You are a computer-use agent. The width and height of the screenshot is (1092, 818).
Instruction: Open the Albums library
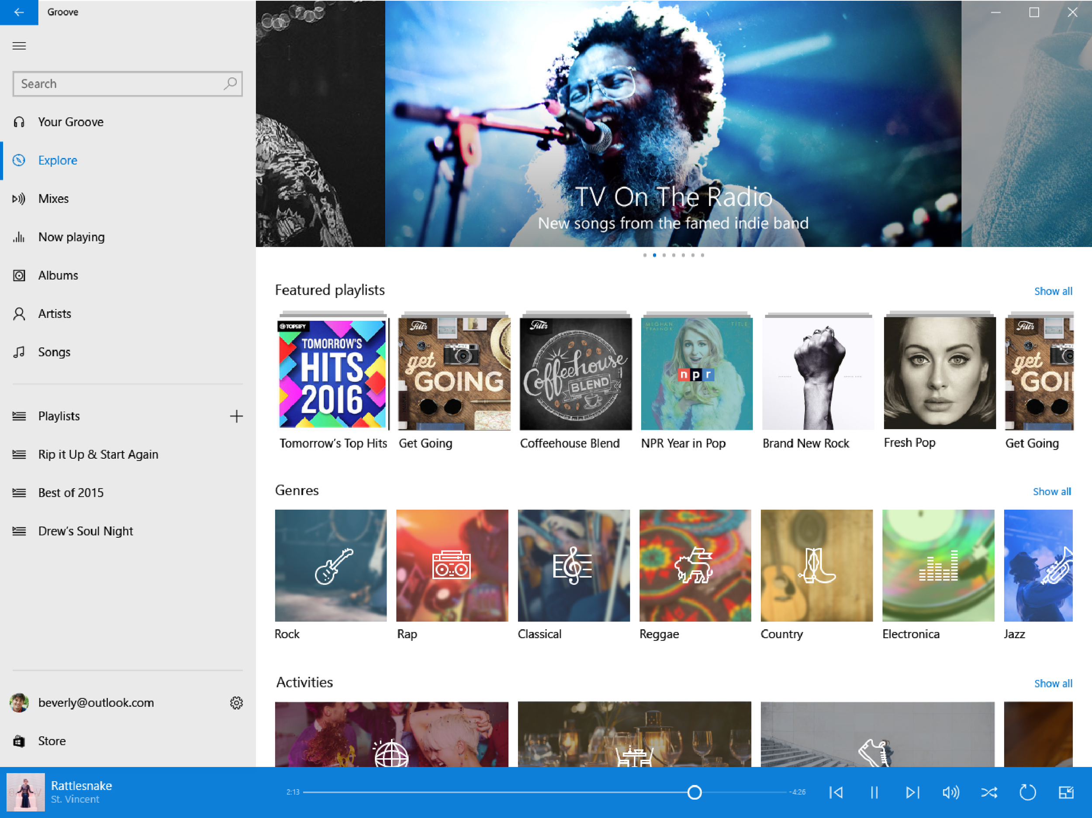coord(128,275)
